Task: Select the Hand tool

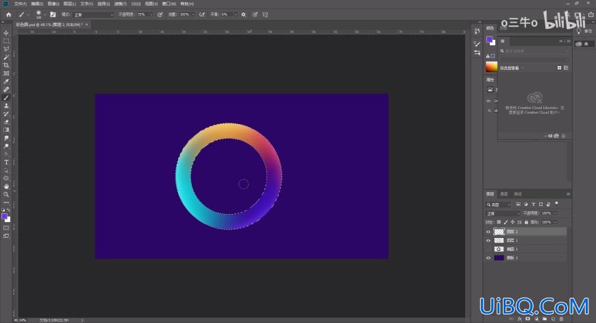Action: [6, 187]
